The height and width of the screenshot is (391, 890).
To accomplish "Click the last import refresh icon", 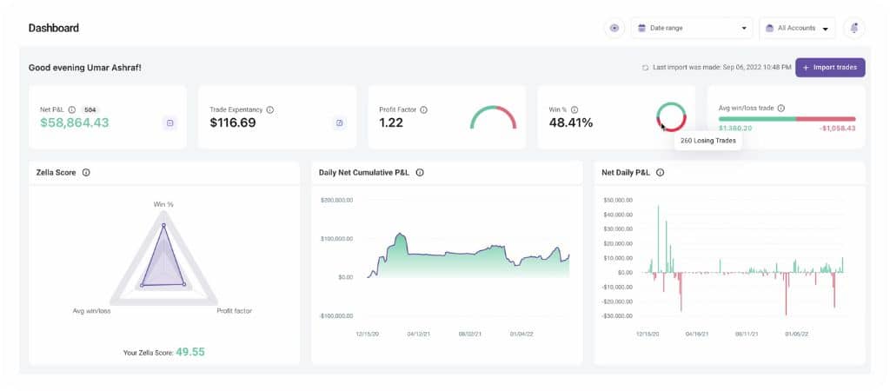I will (x=645, y=67).
